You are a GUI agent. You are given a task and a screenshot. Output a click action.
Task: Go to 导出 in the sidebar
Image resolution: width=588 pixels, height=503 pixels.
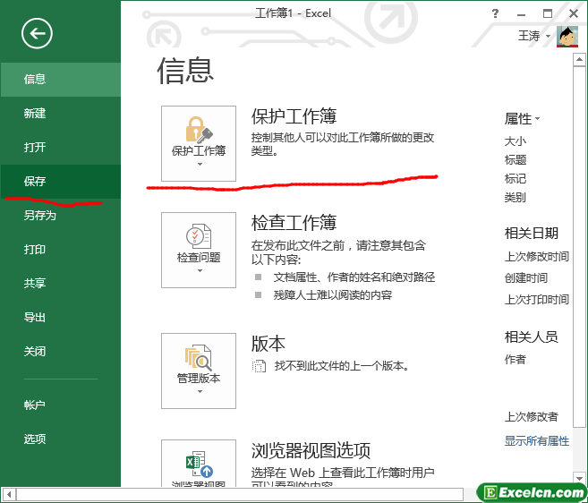click(35, 317)
